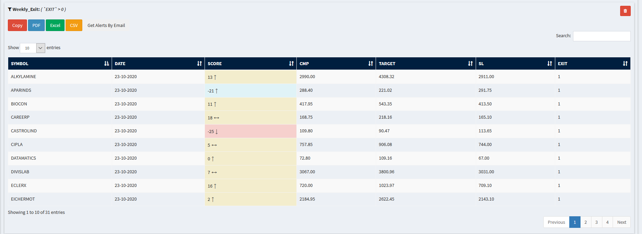Sort by SL column arrows icon
Viewport: 642px width, 234px height.
[x=549, y=63]
